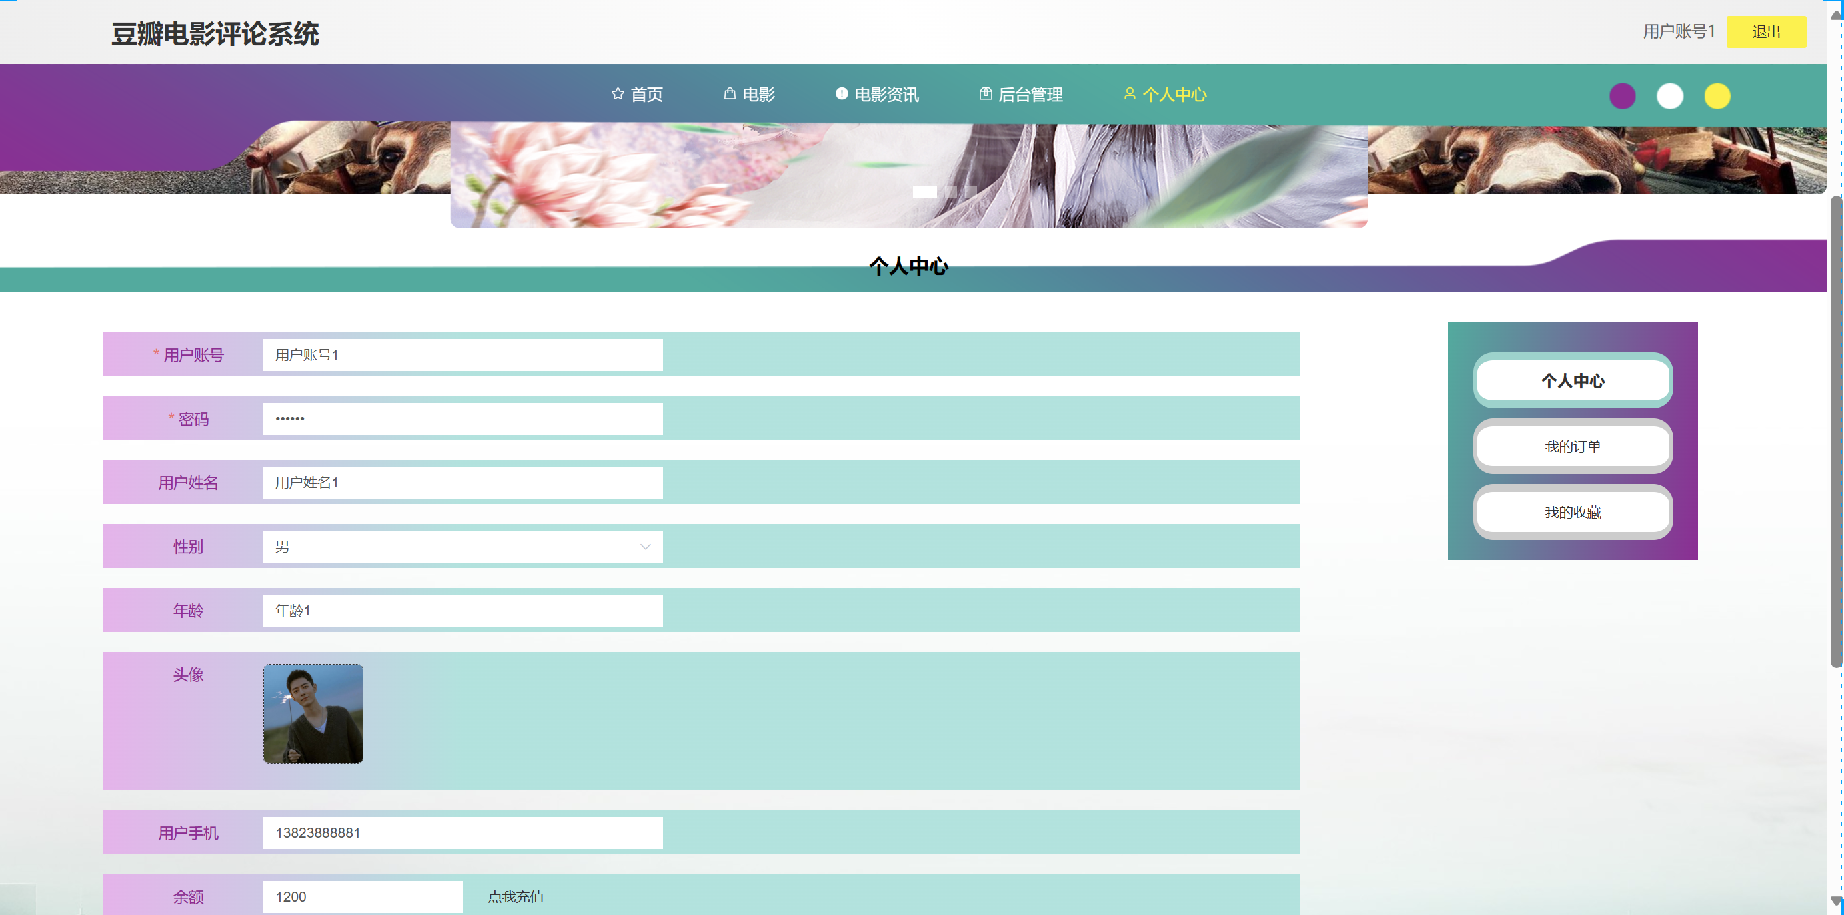Screen dimensions: 1844x915
Task: Select 个人中心 in the side panel
Action: (x=1572, y=381)
